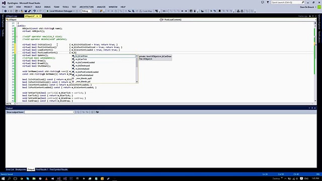Close the Output panel
Screen dimensions: 322x181
[315, 108]
